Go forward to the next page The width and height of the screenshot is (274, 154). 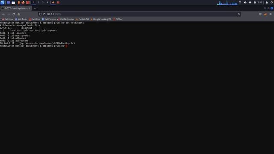tap(9, 14)
